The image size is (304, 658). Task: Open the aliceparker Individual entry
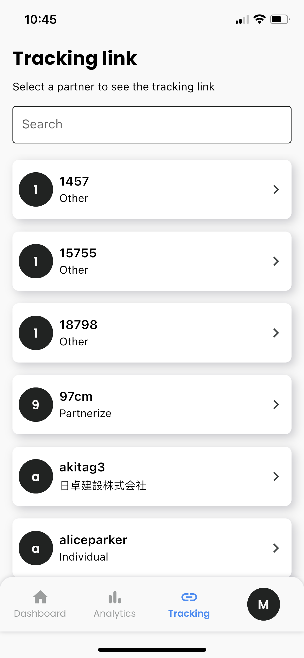(x=152, y=548)
